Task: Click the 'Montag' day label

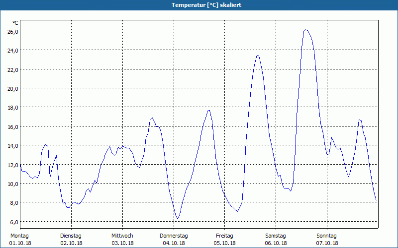Action: pyautogui.click(x=19, y=236)
